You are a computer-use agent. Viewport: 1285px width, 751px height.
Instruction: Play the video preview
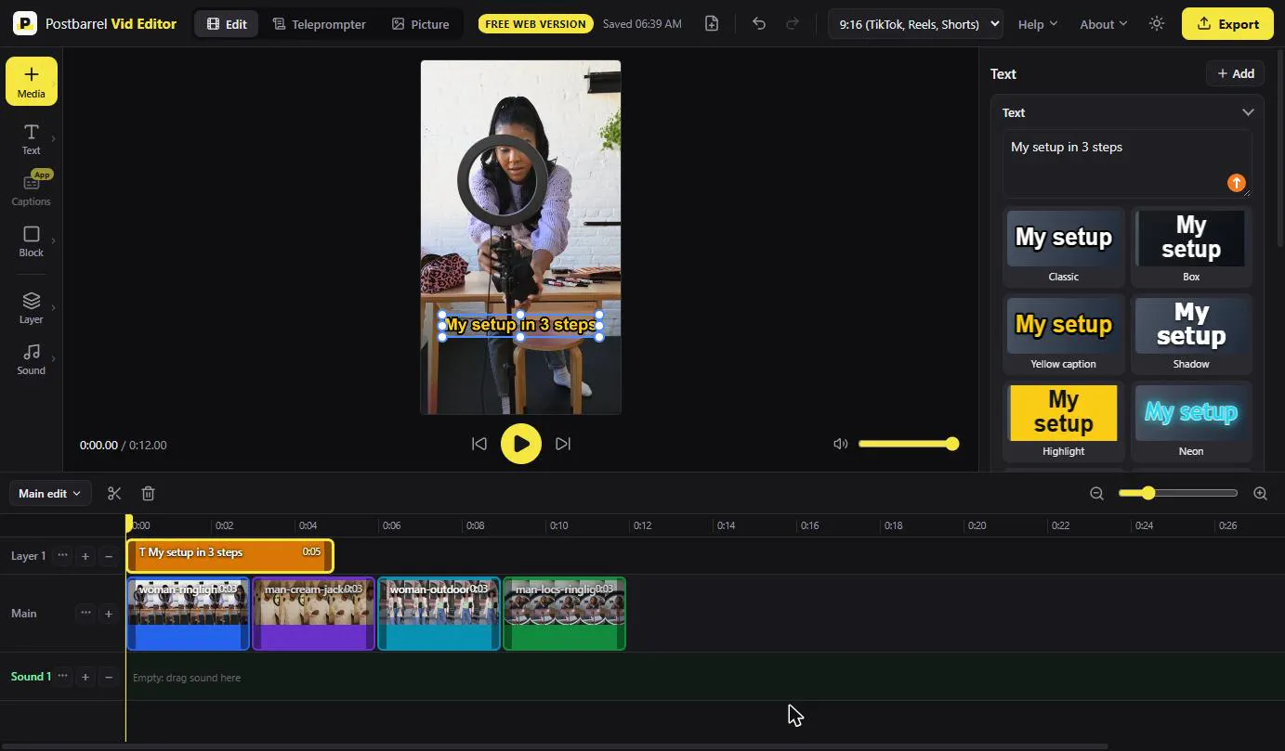click(521, 444)
